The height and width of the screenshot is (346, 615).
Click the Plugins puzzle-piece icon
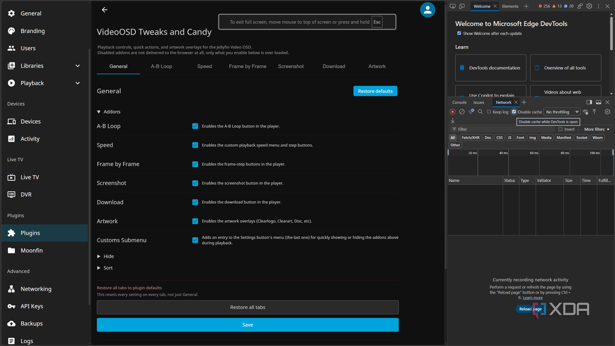pos(11,233)
